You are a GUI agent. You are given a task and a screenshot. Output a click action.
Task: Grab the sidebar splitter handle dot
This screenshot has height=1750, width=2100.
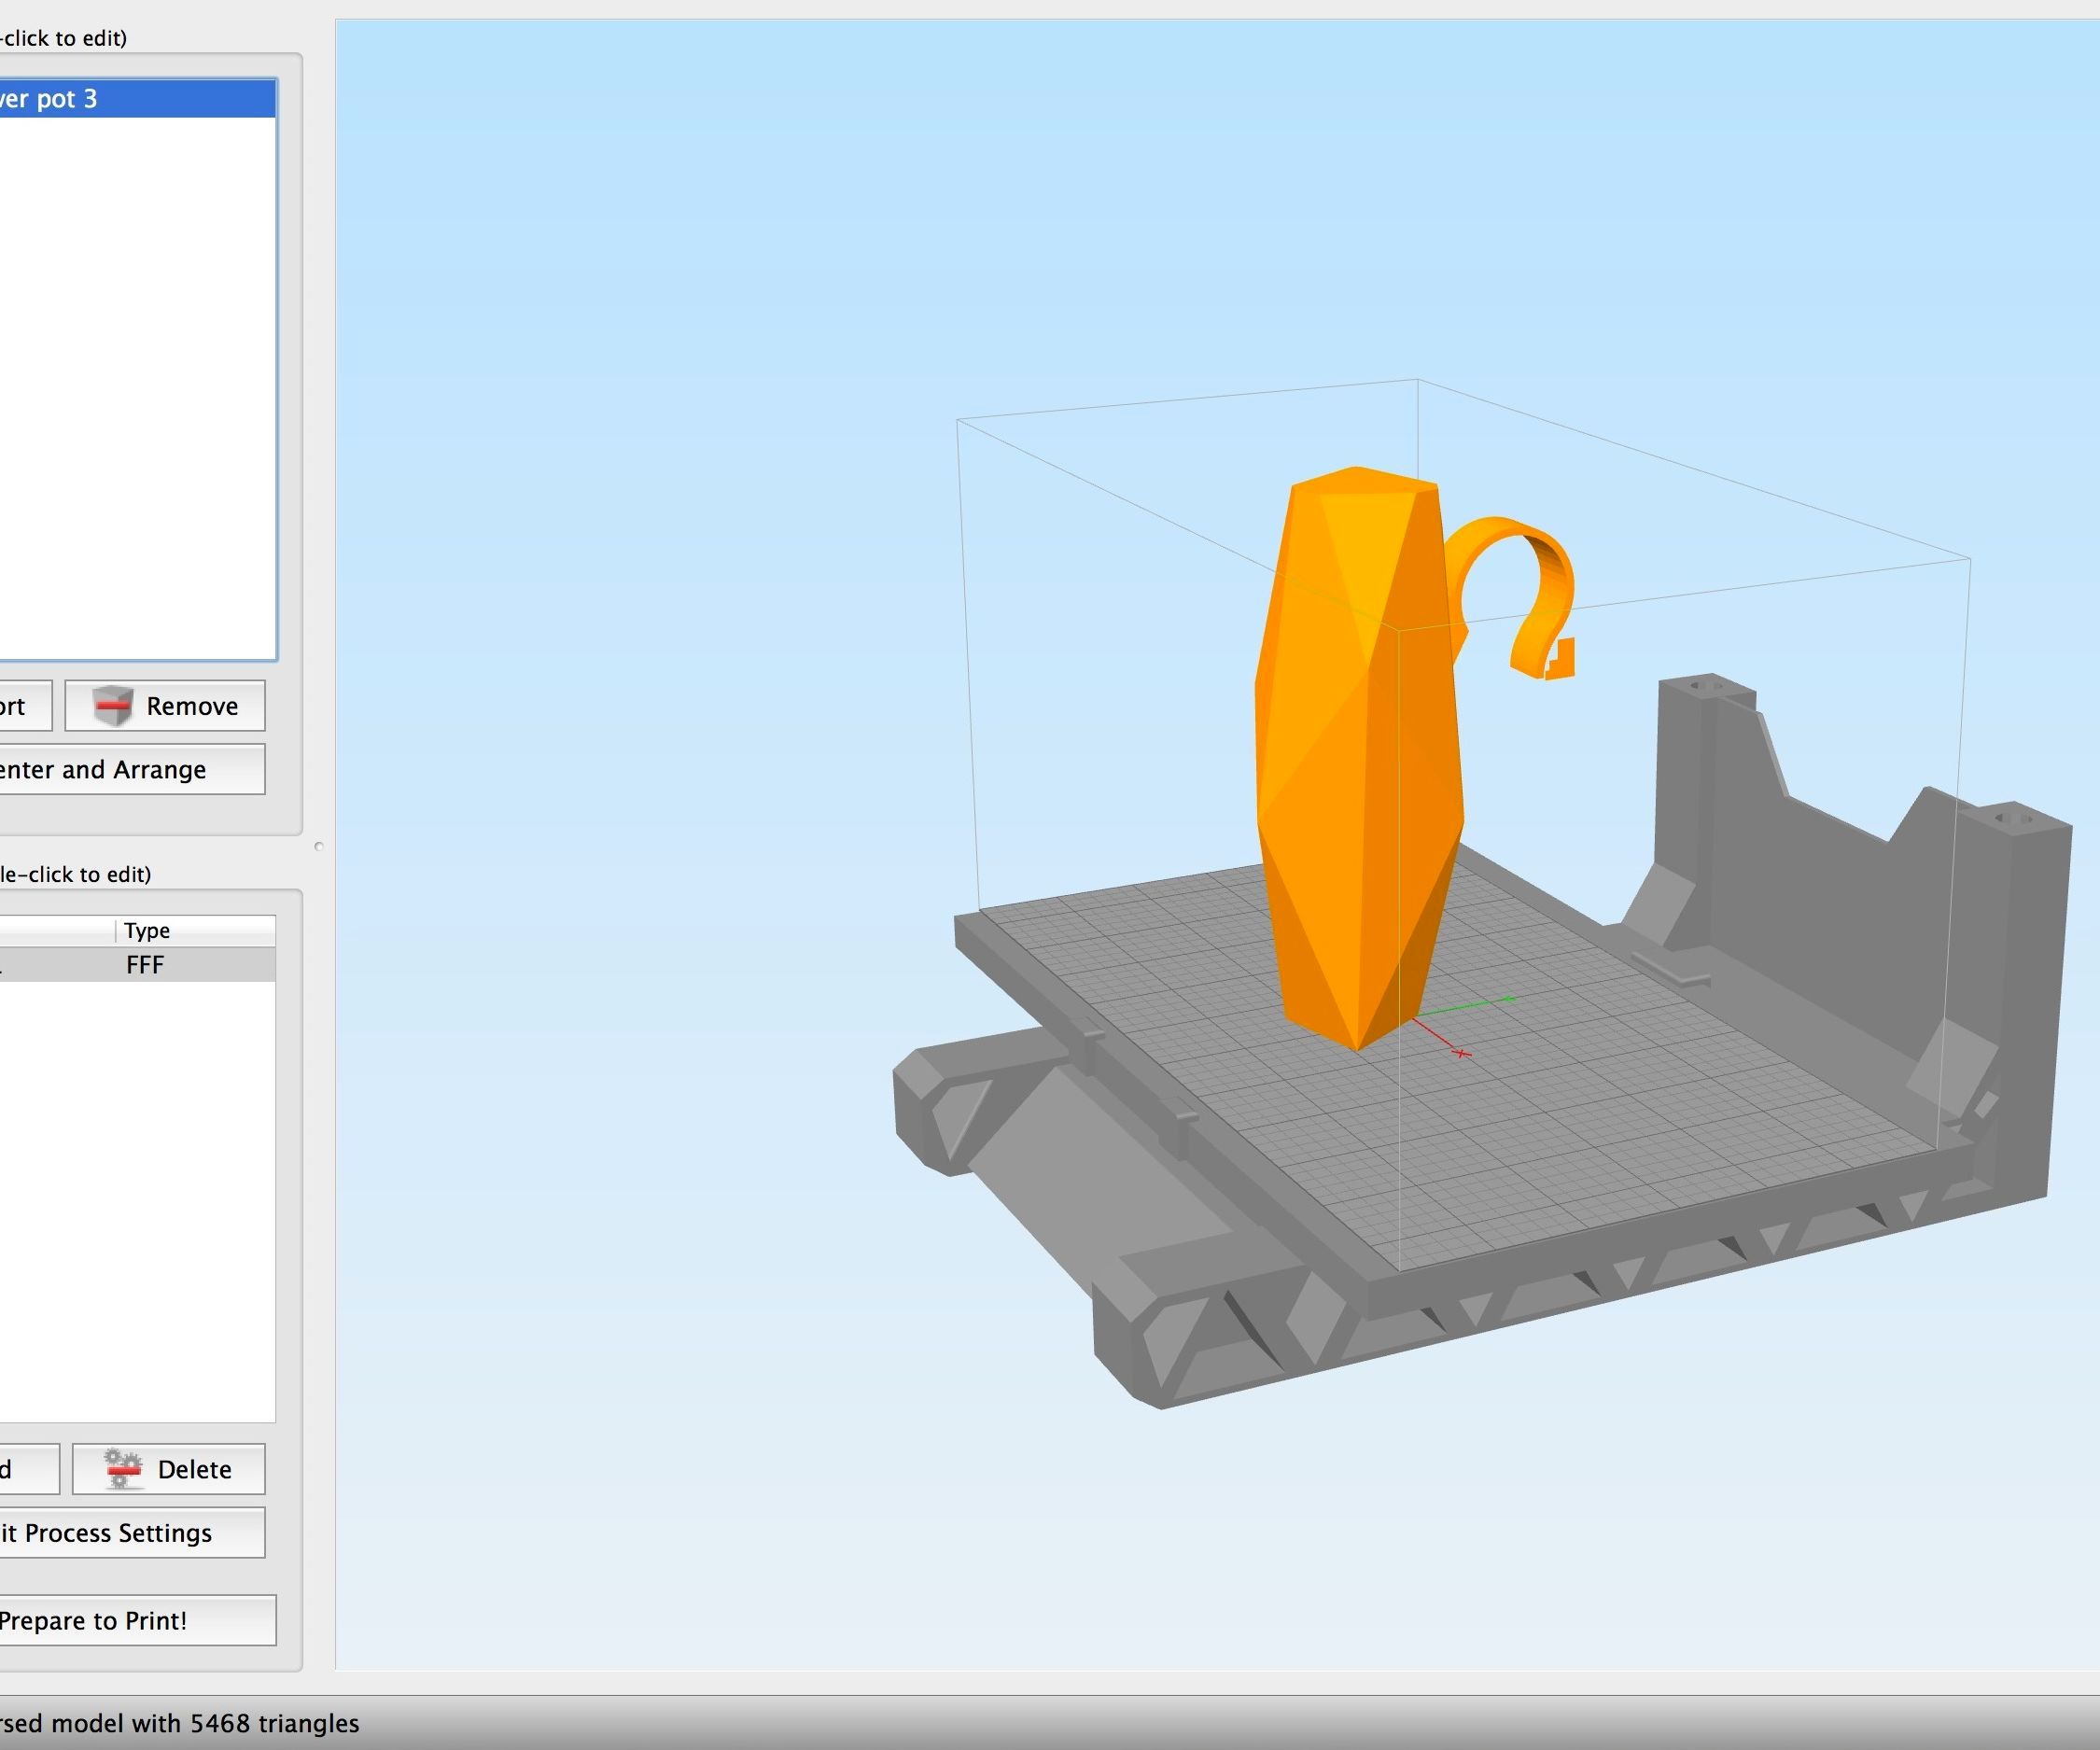point(319,846)
